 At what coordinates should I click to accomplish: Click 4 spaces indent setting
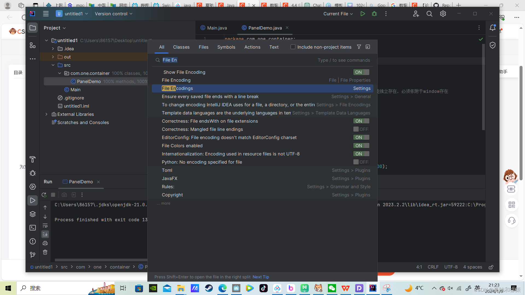pos(473,267)
